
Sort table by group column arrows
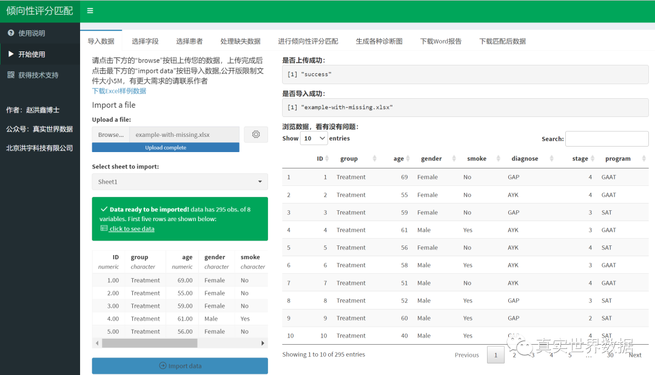(x=375, y=159)
